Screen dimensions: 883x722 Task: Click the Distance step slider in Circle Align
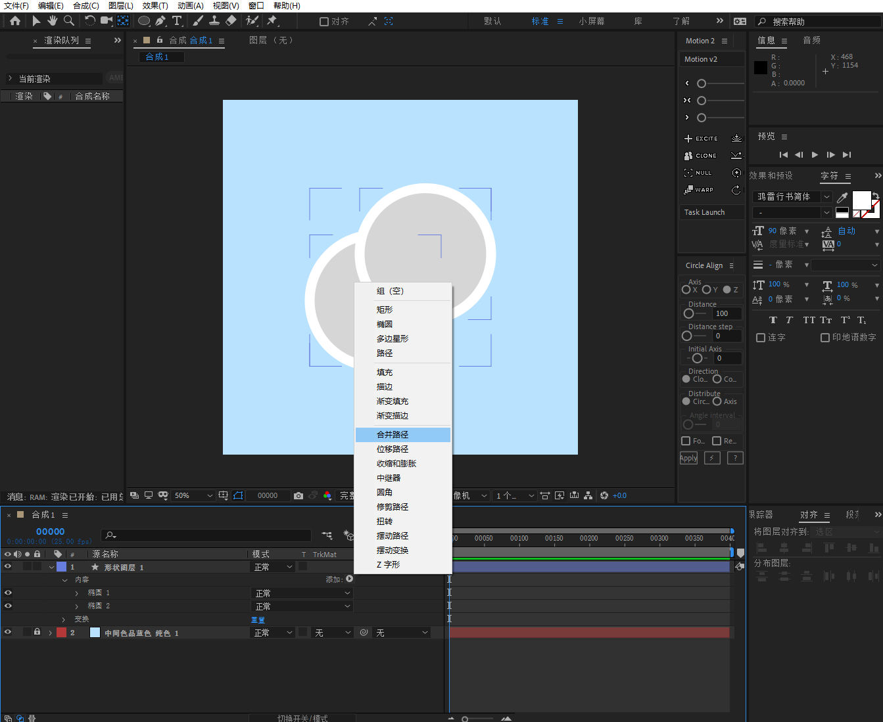694,336
